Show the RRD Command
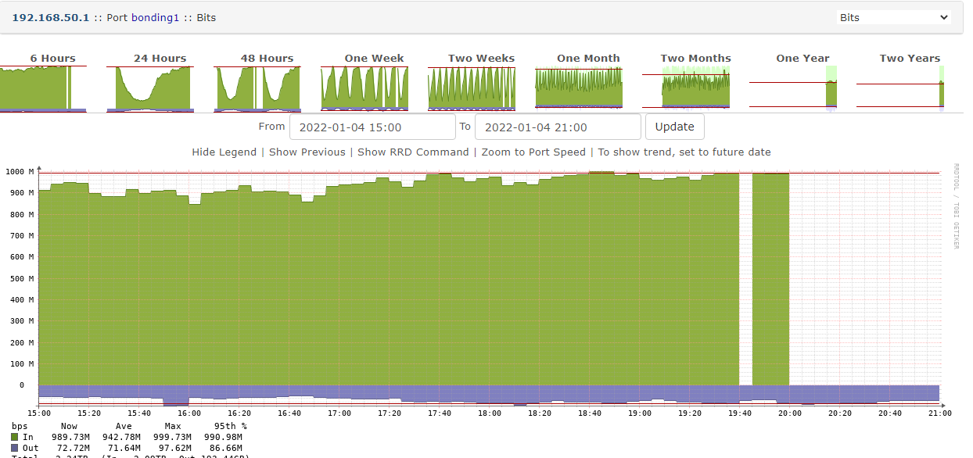973x458 pixels. pyautogui.click(x=413, y=152)
